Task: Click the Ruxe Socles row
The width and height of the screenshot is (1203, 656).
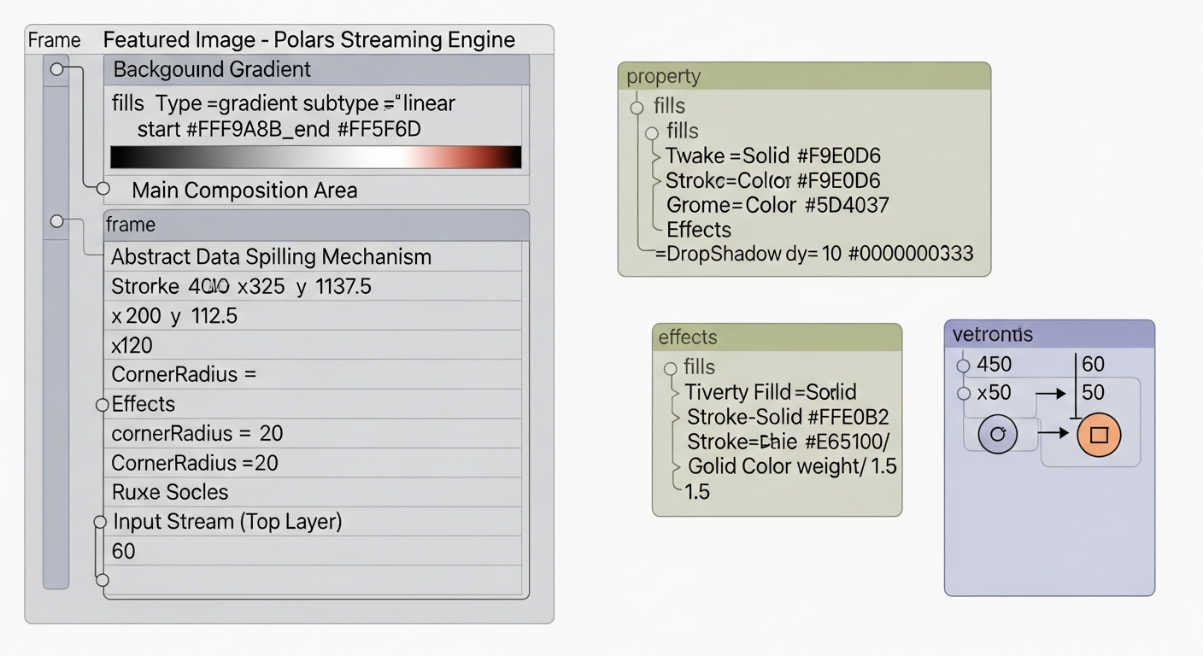Action: pyautogui.click(x=169, y=492)
